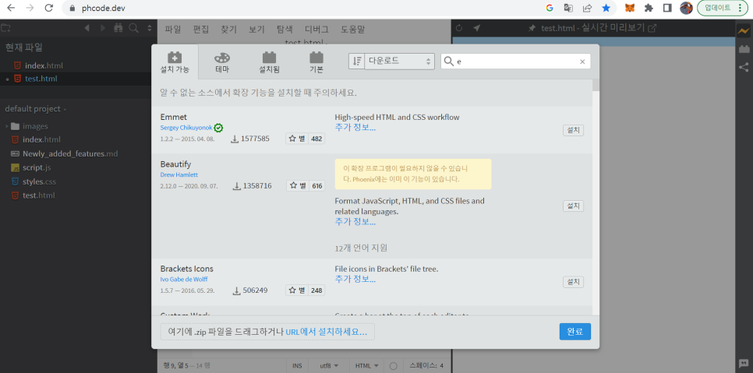This screenshot has width=753, height=373.
Task: Click the translate page icon in address bar
Action: 568,8
